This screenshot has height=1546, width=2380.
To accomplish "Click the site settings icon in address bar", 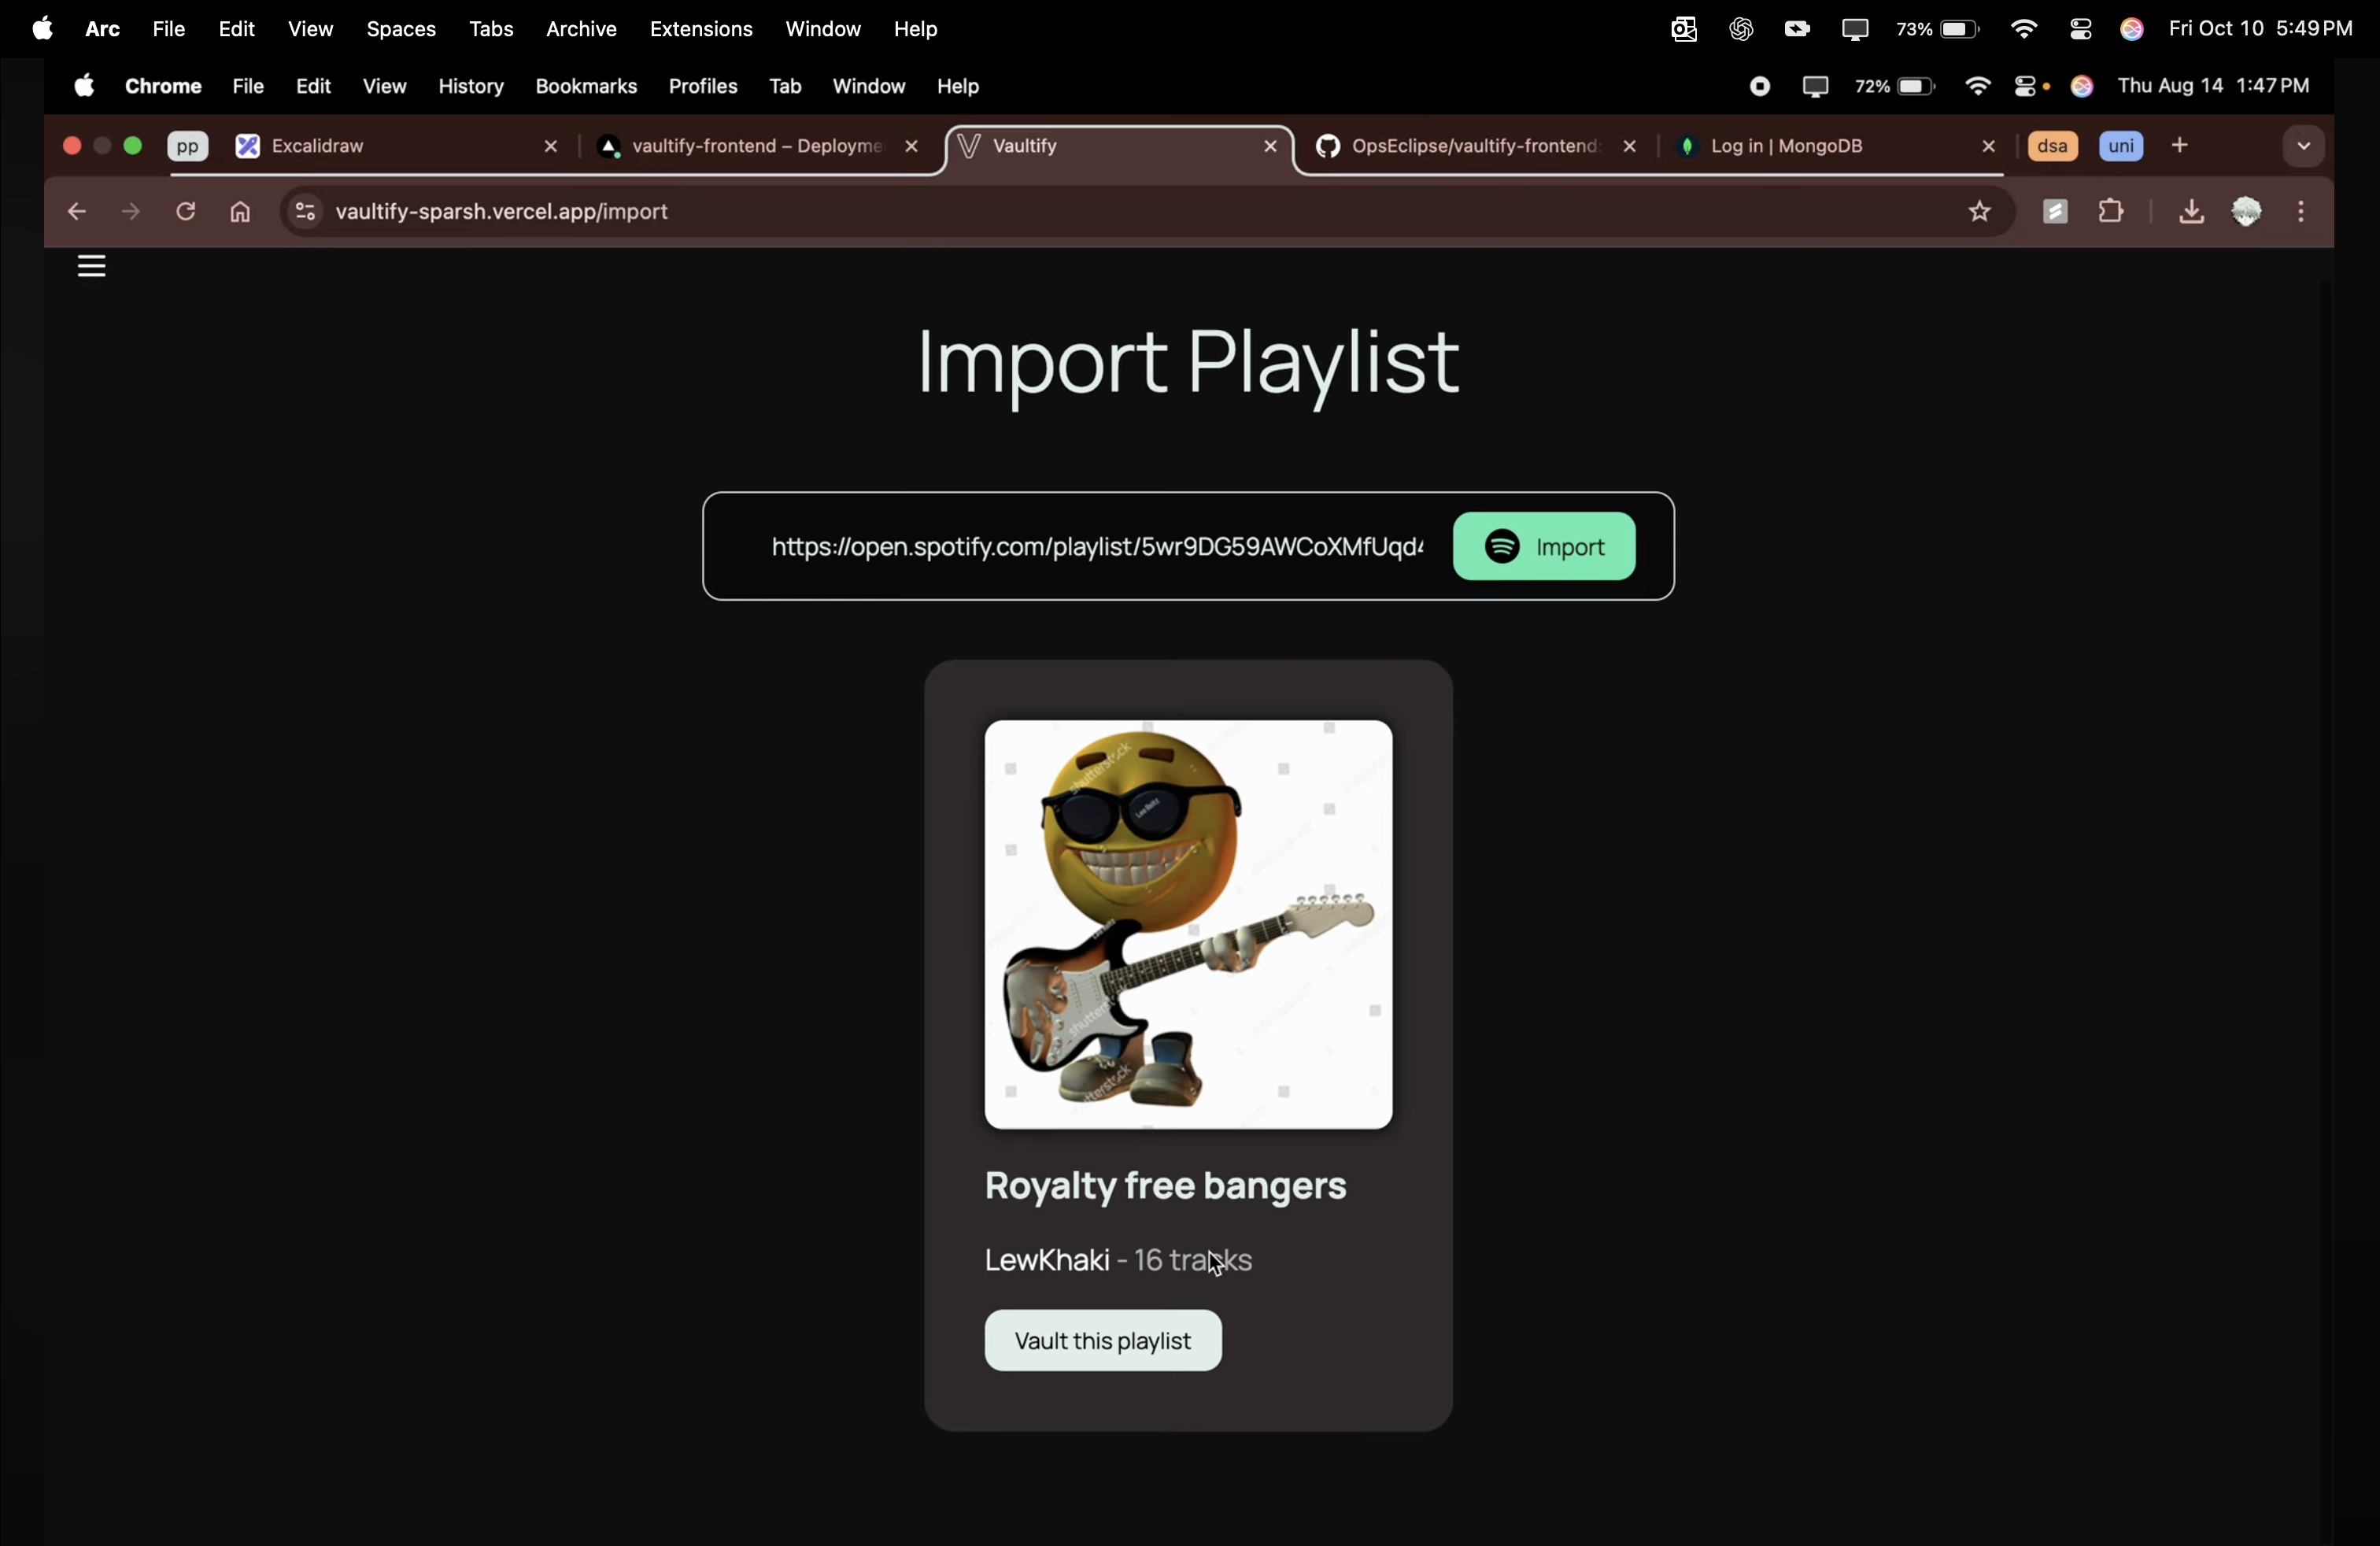I will coord(305,212).
